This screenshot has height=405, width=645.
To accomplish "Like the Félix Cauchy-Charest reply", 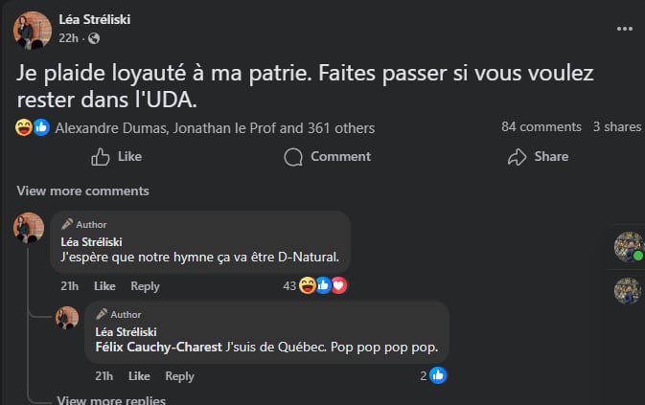I will click(x=139, y=376).
